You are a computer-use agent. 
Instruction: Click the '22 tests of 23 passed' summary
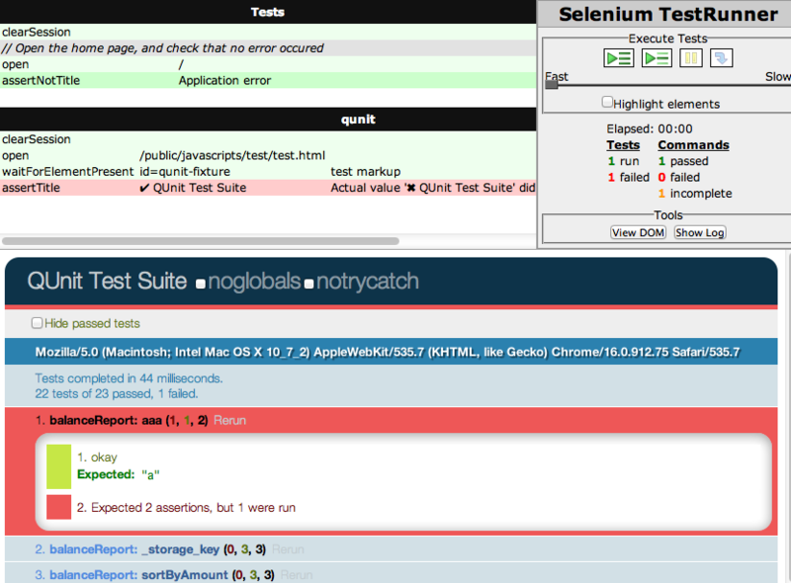117,394
